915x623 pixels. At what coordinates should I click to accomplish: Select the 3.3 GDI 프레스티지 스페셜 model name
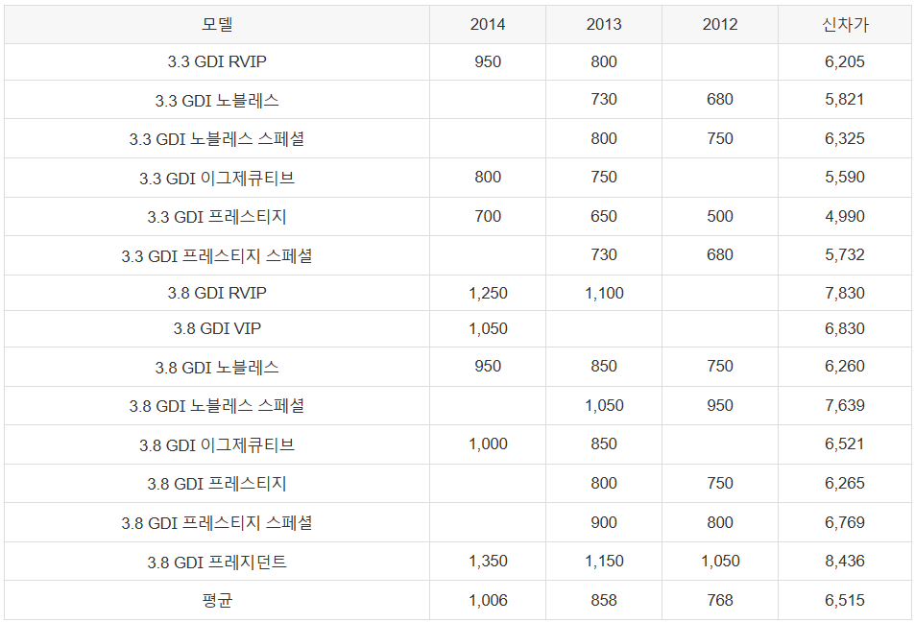click(216, 255)
